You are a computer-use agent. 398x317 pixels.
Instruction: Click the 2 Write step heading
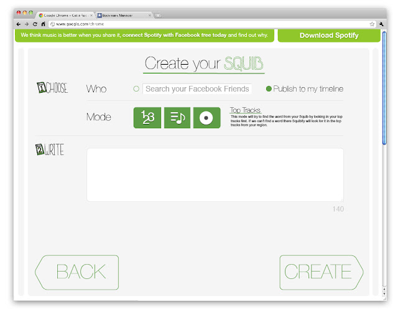point(50,149)
